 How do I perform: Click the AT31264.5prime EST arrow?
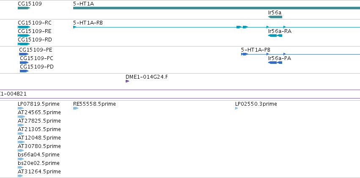20,176
